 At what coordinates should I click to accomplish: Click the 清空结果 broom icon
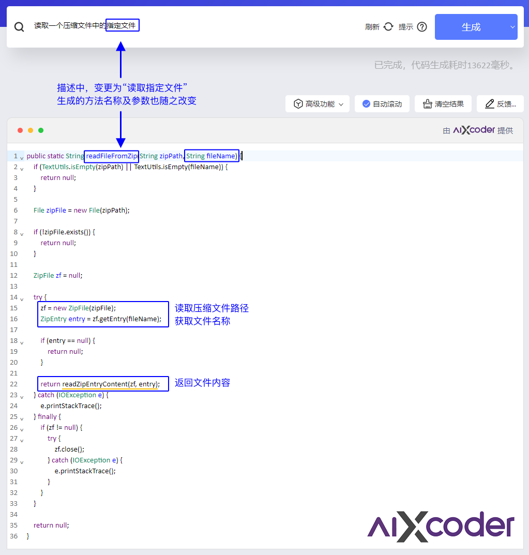pyautogui.click(x=428, y=104)
